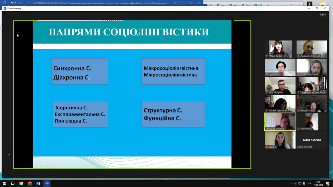
Task: Click the green annotation pencil icon
Action: 9,155
